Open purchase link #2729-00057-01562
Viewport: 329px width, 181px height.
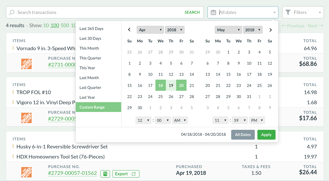click(x=72, y=173)
